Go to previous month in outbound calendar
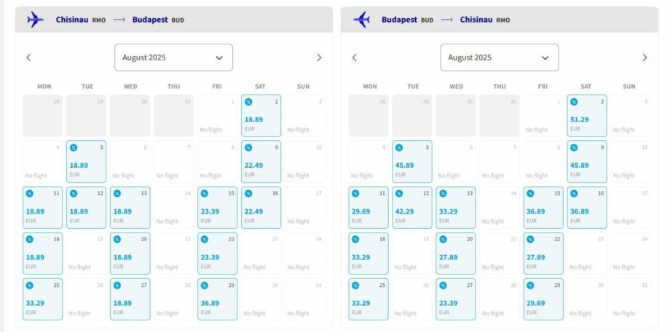This screenshot has height=332, width=670. point(28,57)
